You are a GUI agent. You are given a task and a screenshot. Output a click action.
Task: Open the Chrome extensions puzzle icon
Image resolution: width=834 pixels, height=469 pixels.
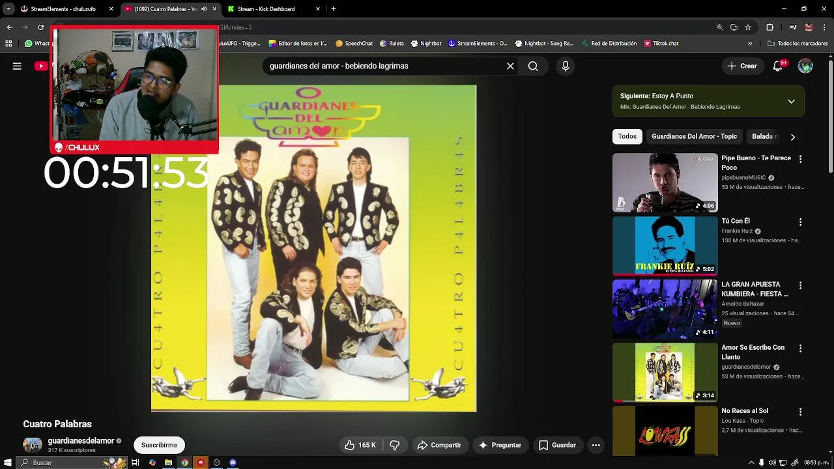pyautogui.click(x=770, y=27)
